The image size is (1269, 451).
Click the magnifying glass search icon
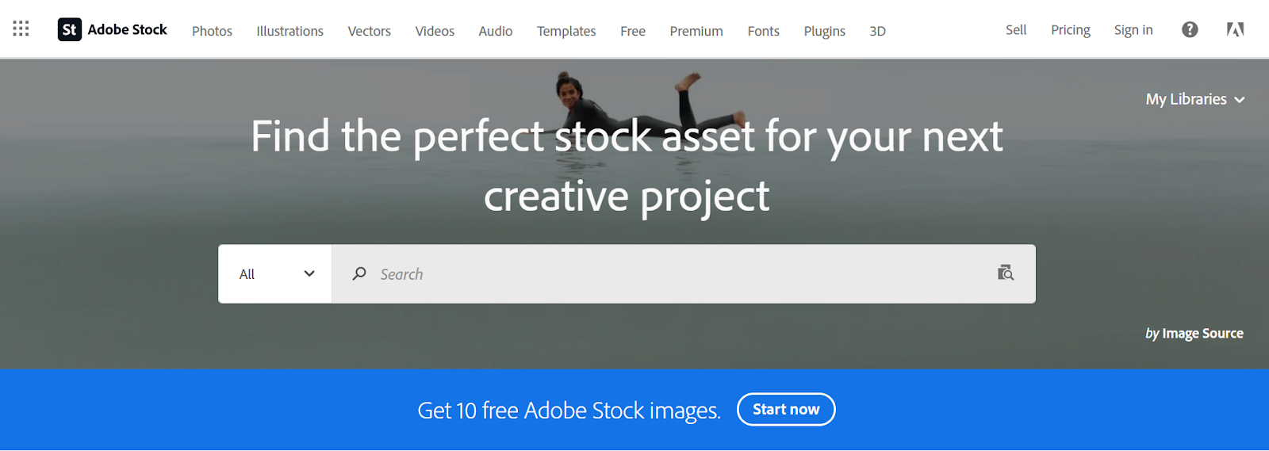point(359,273)
